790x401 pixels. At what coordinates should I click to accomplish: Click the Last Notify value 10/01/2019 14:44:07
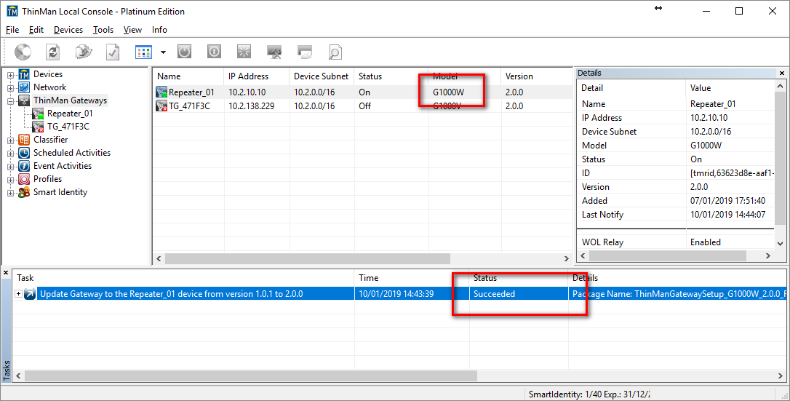727,214
